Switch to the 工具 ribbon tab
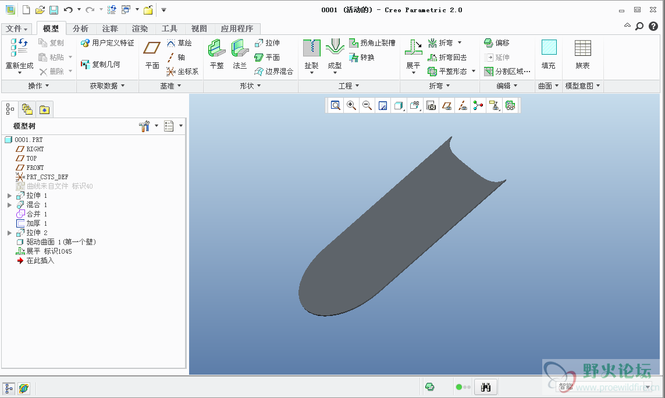 click(170, 29)
